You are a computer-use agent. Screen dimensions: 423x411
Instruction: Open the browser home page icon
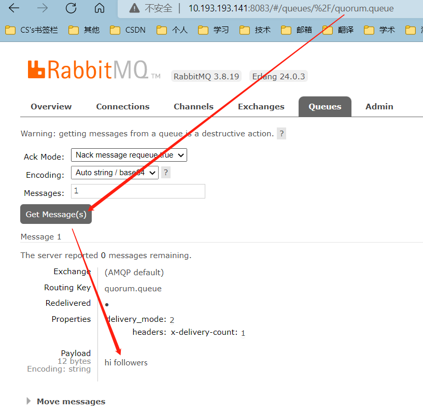pyautogui.click(x=100, y=8)
